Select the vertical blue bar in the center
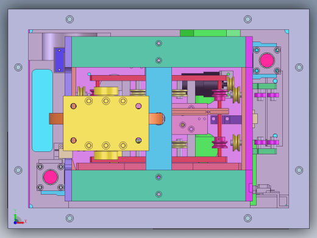 (158, 118)
